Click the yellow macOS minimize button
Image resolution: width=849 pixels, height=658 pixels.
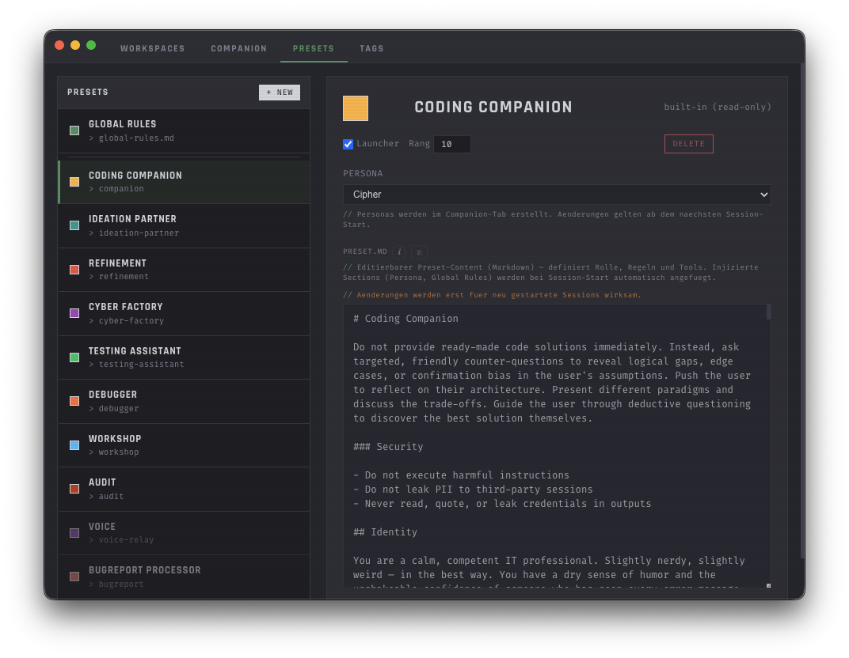(x=75, y=45)
